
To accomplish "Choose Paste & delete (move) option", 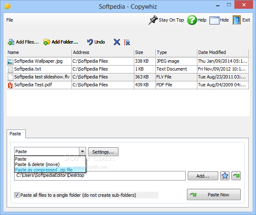I will 50,164.
